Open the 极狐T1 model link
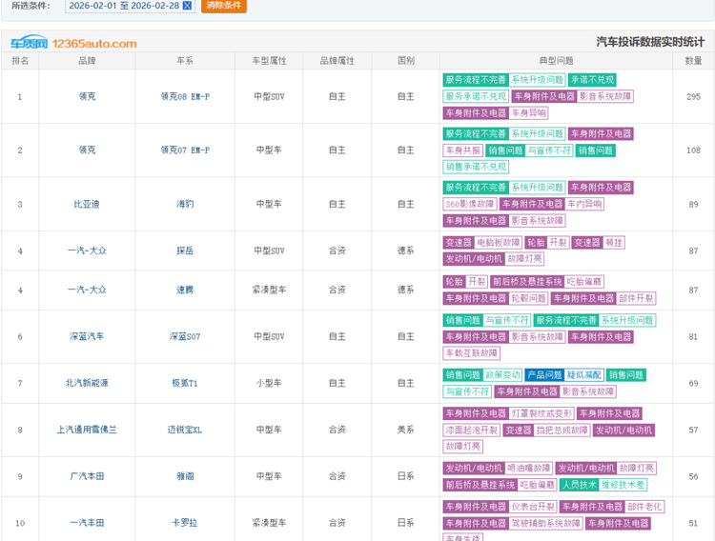The width and height of the screenshot is (715, 541). pos(185,383)
